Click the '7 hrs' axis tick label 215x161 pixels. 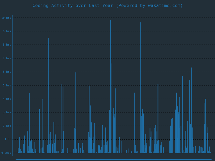pos(7,58)
